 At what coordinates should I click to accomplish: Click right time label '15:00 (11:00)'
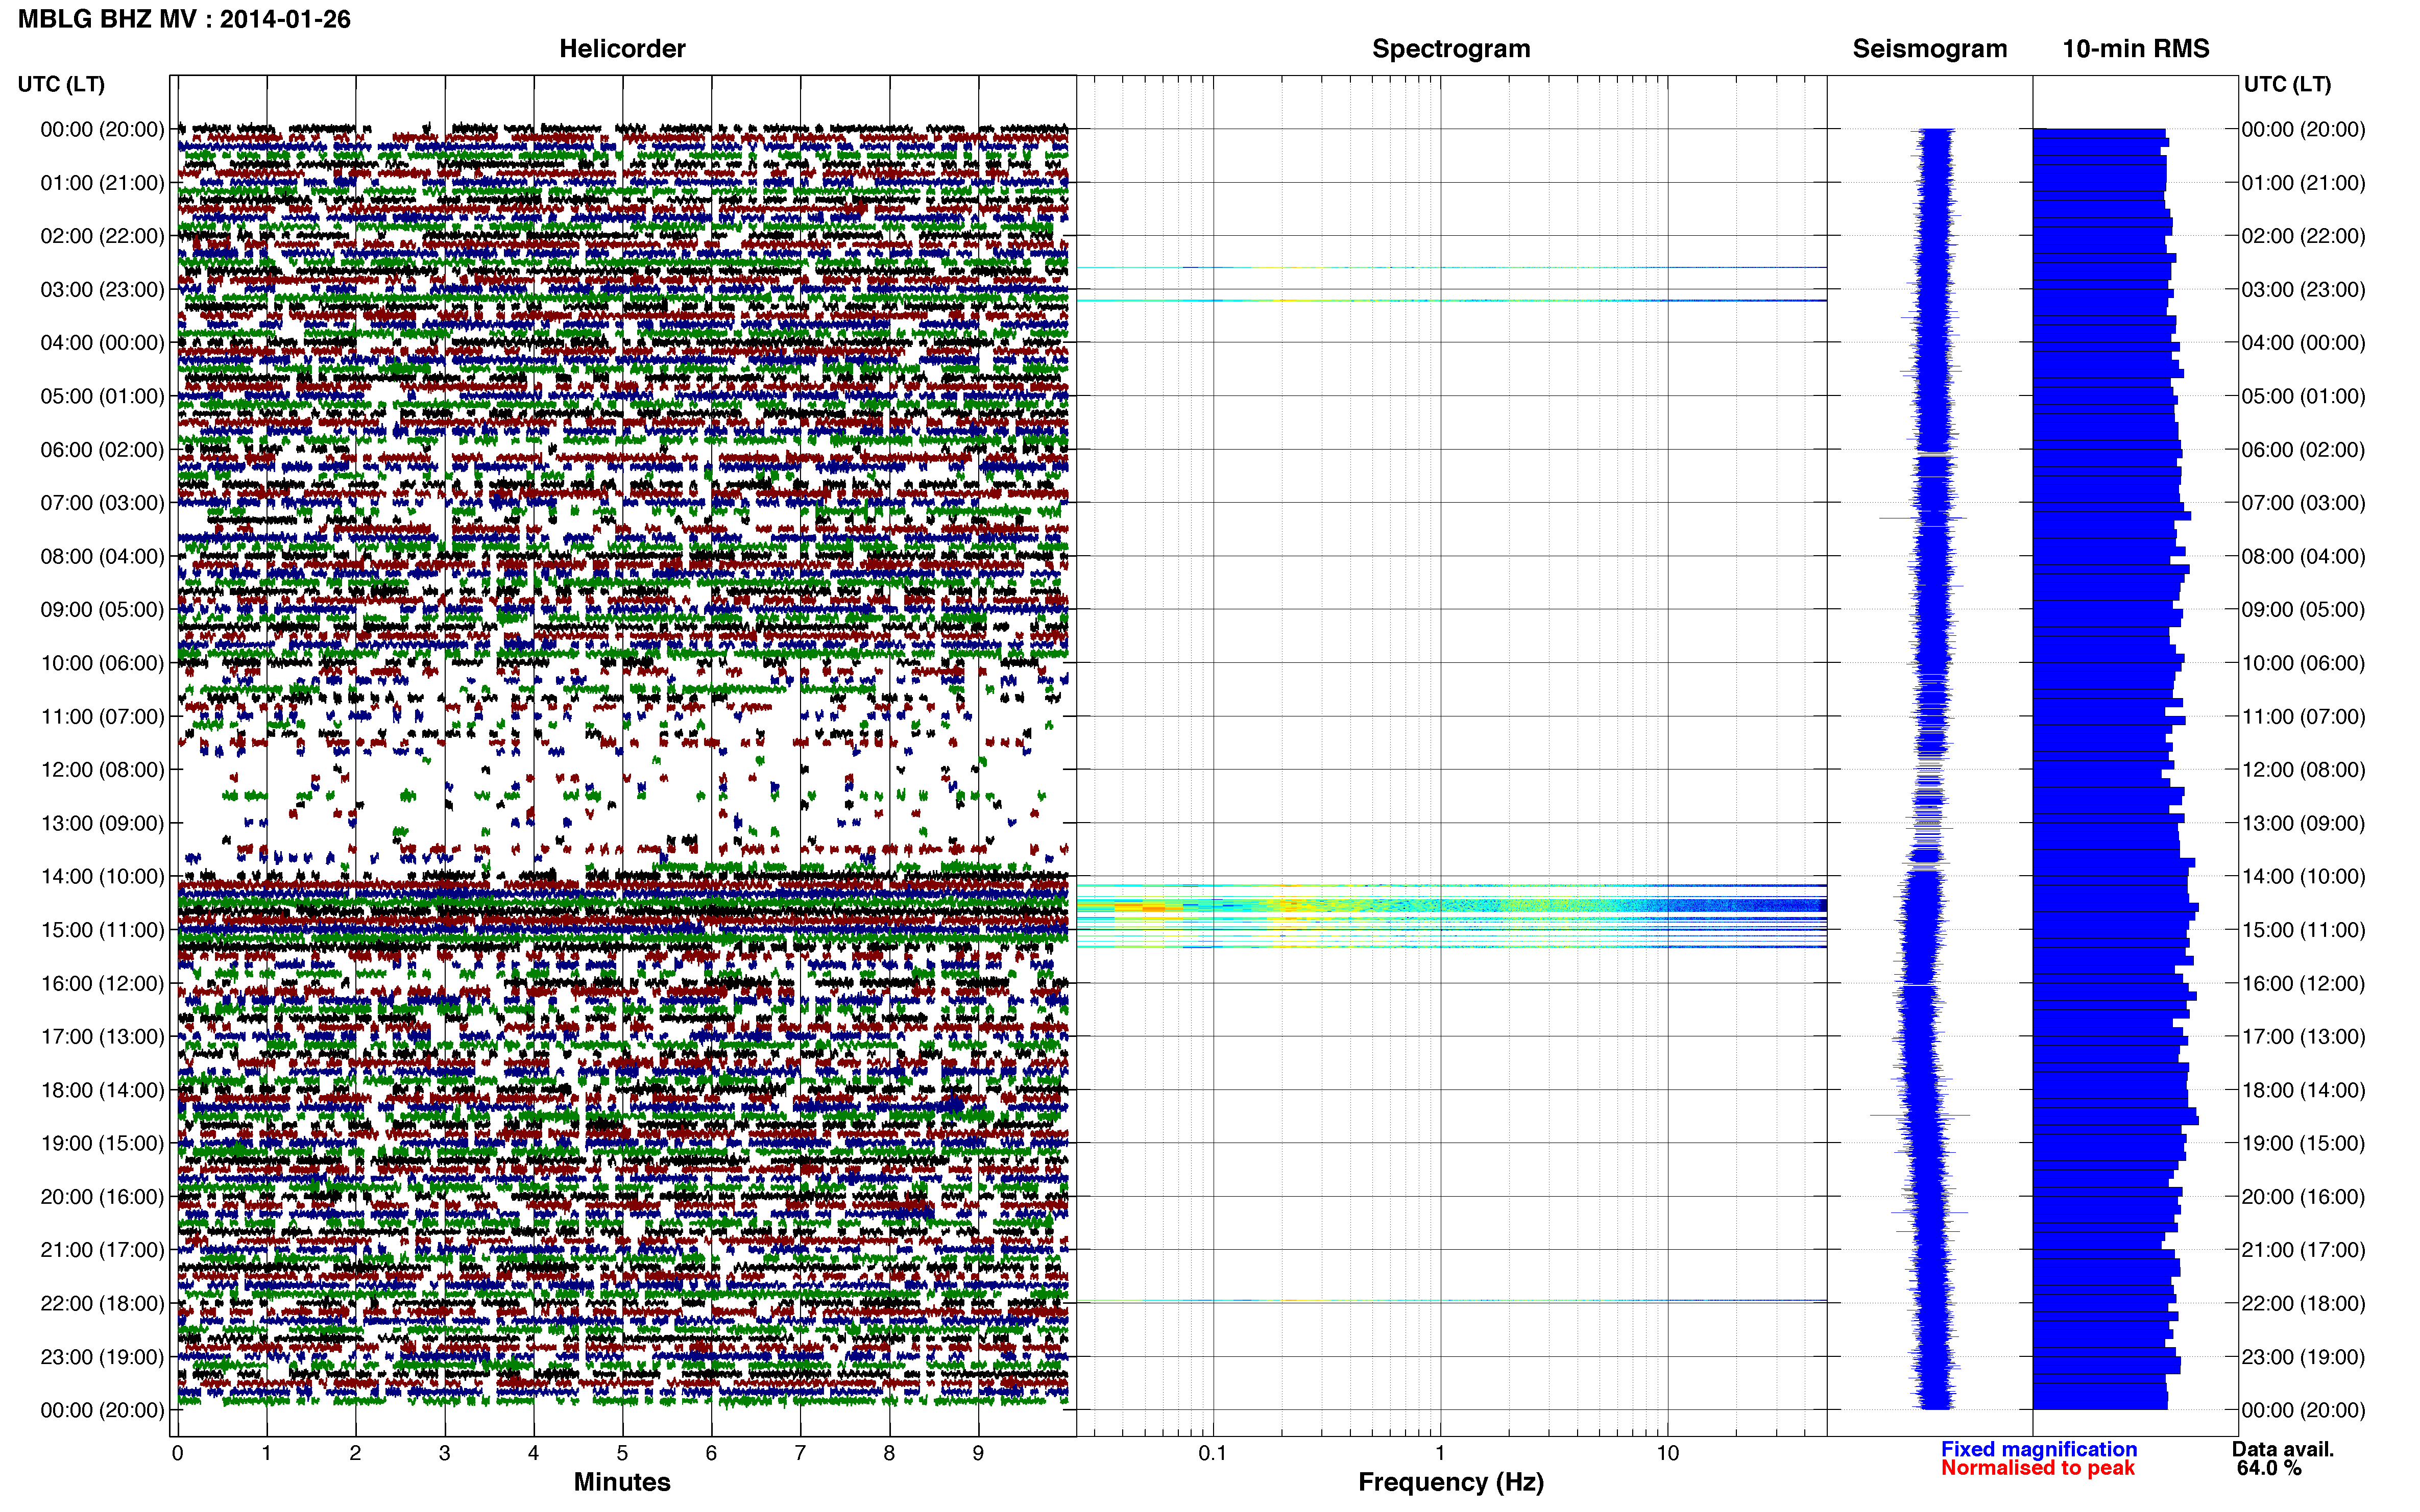[2303, 930]
